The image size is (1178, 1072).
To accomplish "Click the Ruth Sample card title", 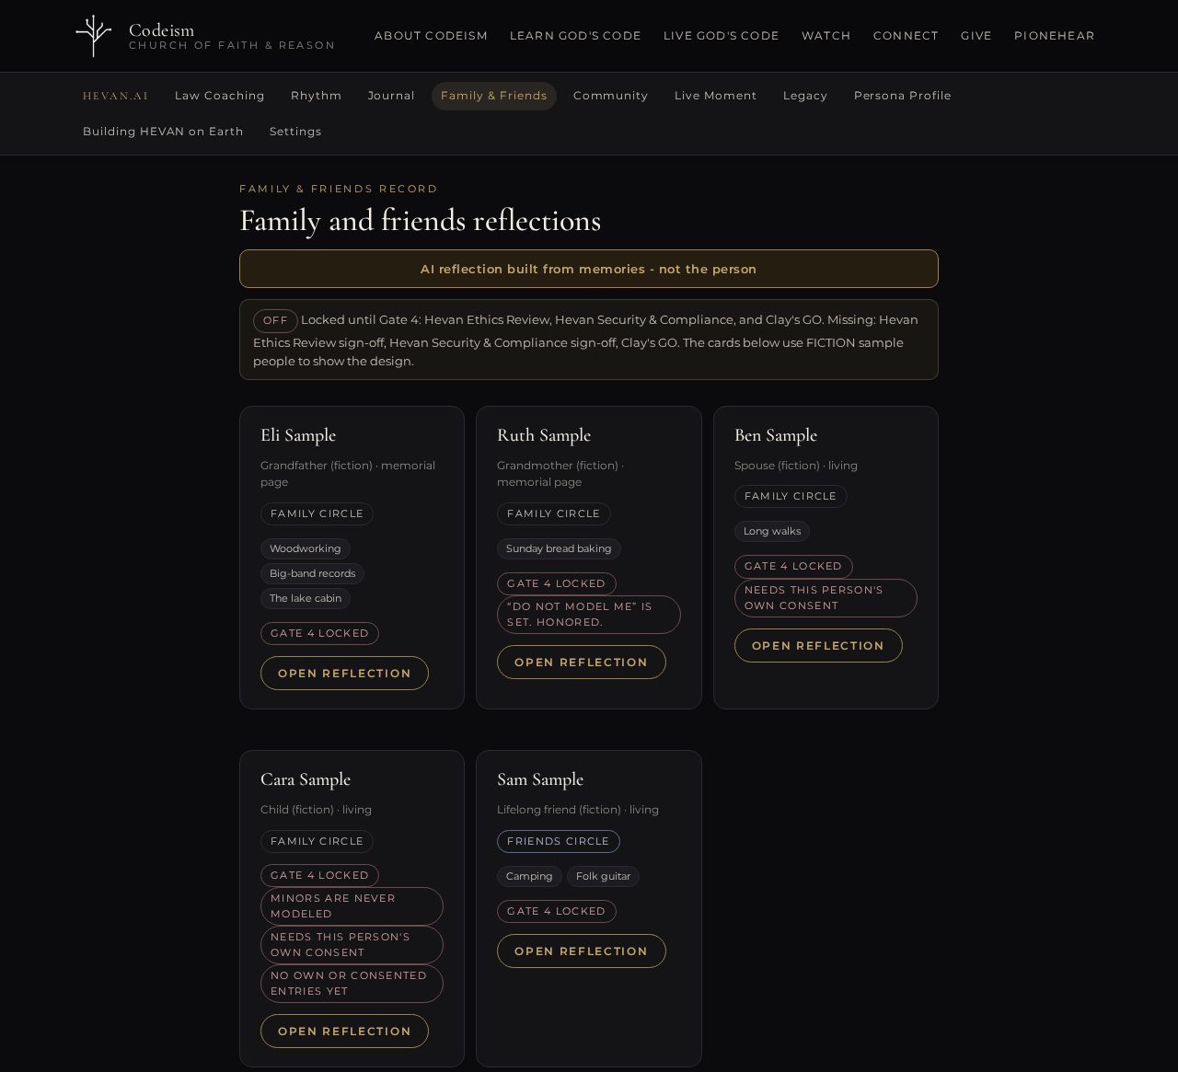I will [544, 435].
